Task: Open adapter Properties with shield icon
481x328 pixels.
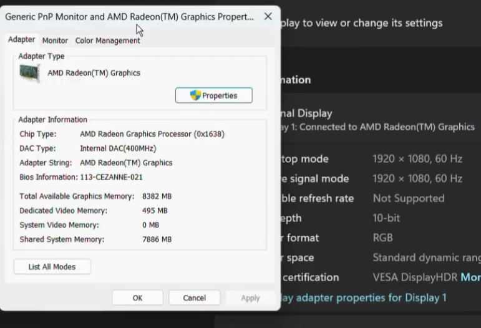Action: point(214,95)
